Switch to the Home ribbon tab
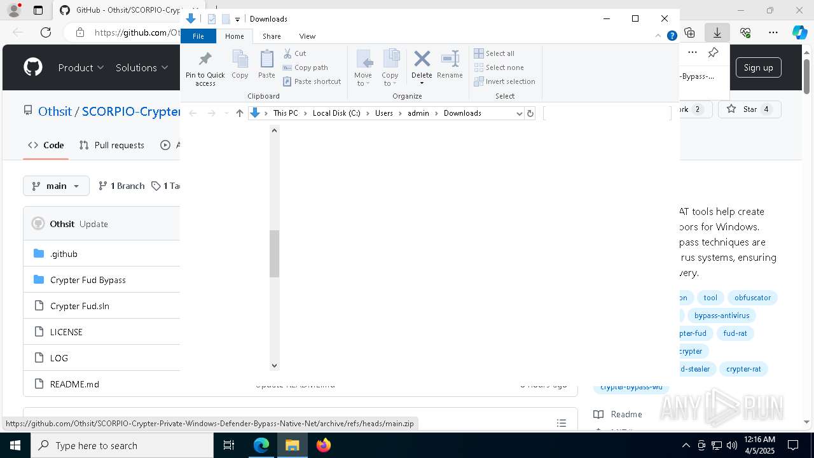This screenshot has width=814, height=458. [234, 36]
